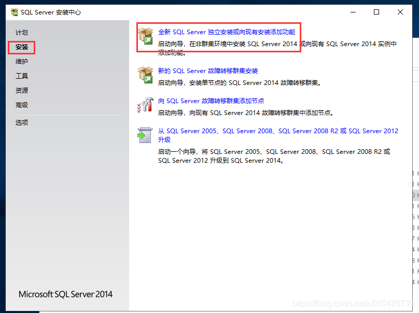Click the SQL Server 安装中心 title bar icon
Screen dimensions: 419x313
14,12
